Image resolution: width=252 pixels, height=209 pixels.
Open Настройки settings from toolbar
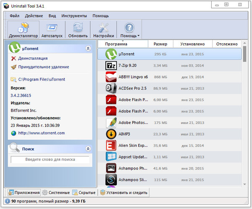coord(103,30)
